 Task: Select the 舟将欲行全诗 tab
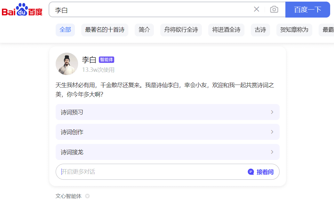(x=181, y=30)
